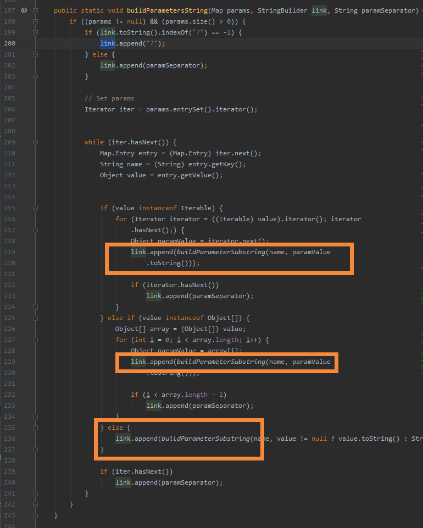This screenshot has height=528, width=423.
Task: Fold the indexOf if block at line 199
Action: [x=35, y=33]
